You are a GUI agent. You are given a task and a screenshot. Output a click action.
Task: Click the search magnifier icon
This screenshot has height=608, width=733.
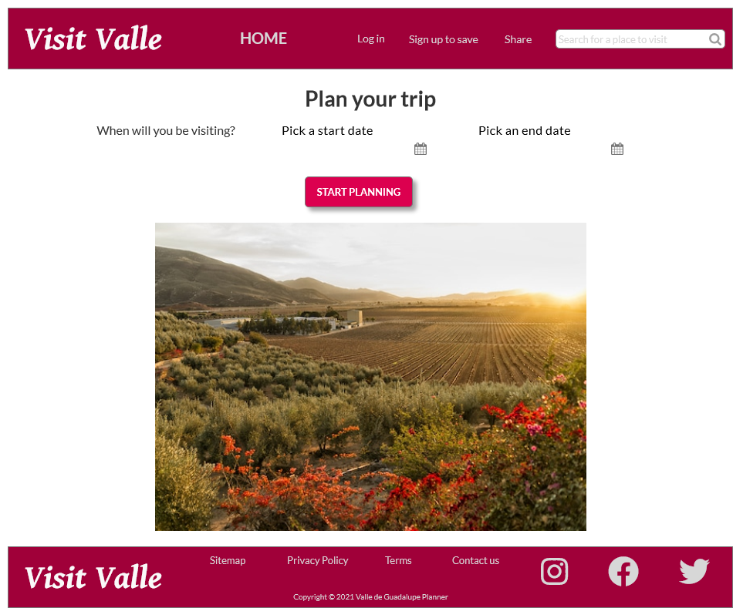[714, 39]
